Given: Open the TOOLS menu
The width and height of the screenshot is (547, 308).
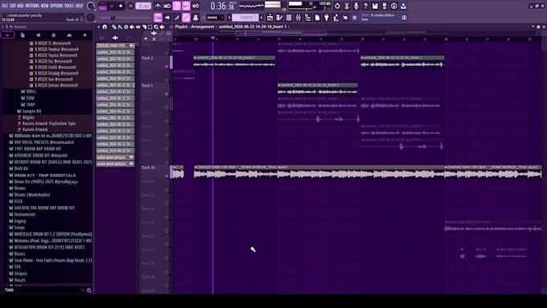Looking at the screenshot, I should [x=69, y=6].
